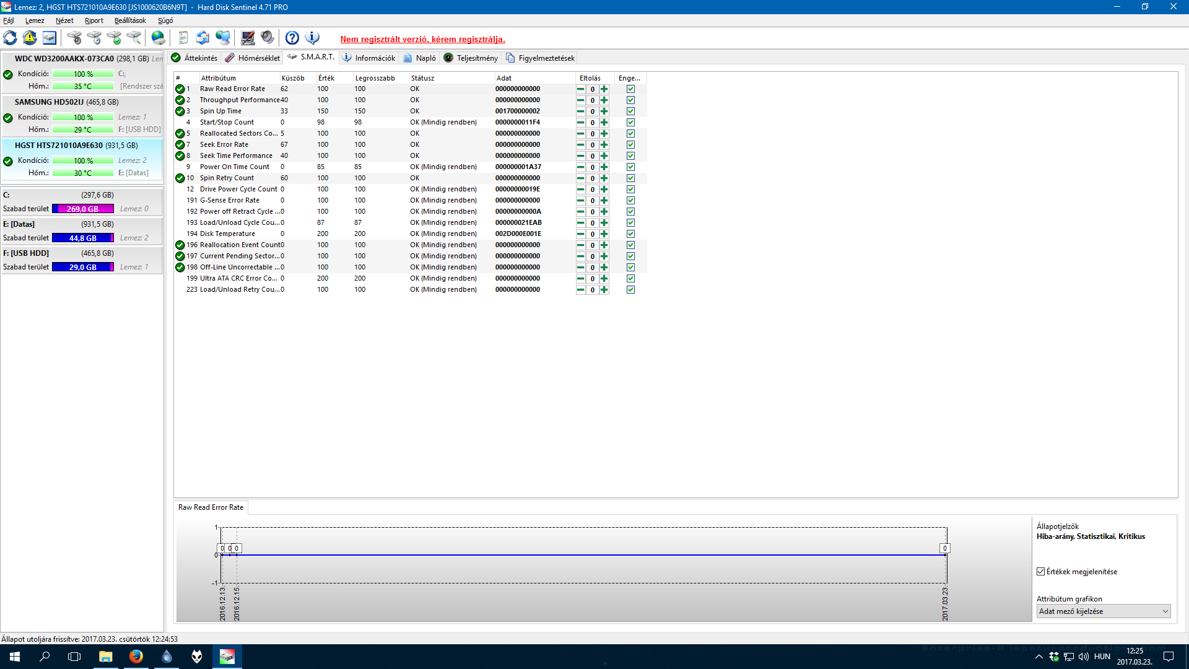The height and width of the screenshot is (669, 1189).
Task: Open File Explorer from taskbar
Action: 106,657
